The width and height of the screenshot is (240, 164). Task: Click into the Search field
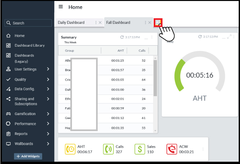click(28, 23)
